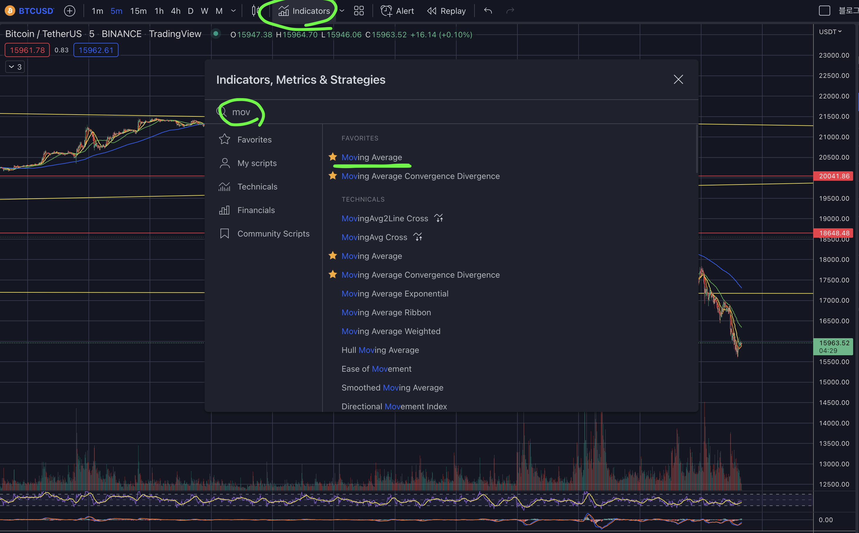Open the candlestick chart style icon
Image resolution: width=859 pixels, height=533 pixels.
coord(255,11)
